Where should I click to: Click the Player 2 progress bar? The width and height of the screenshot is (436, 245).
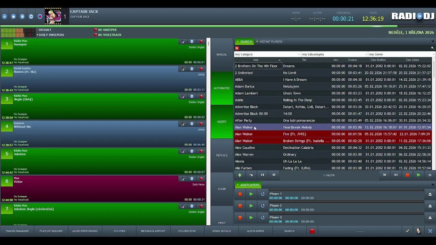pos(346,202)
